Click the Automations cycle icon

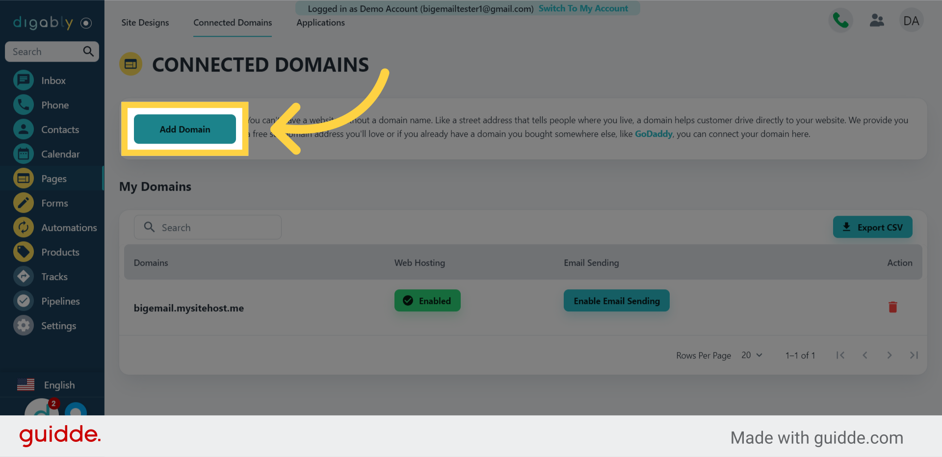pos(24,228)
